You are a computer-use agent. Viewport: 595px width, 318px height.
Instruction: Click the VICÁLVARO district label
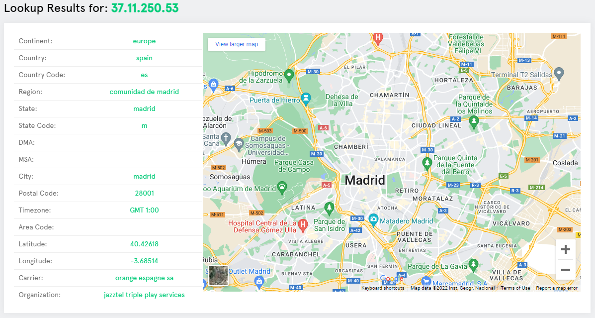511,223
